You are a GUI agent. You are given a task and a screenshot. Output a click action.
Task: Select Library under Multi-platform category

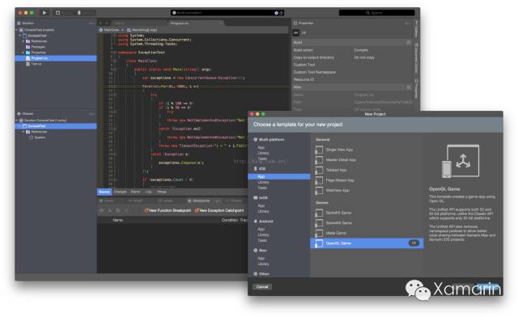coord(263,153)
